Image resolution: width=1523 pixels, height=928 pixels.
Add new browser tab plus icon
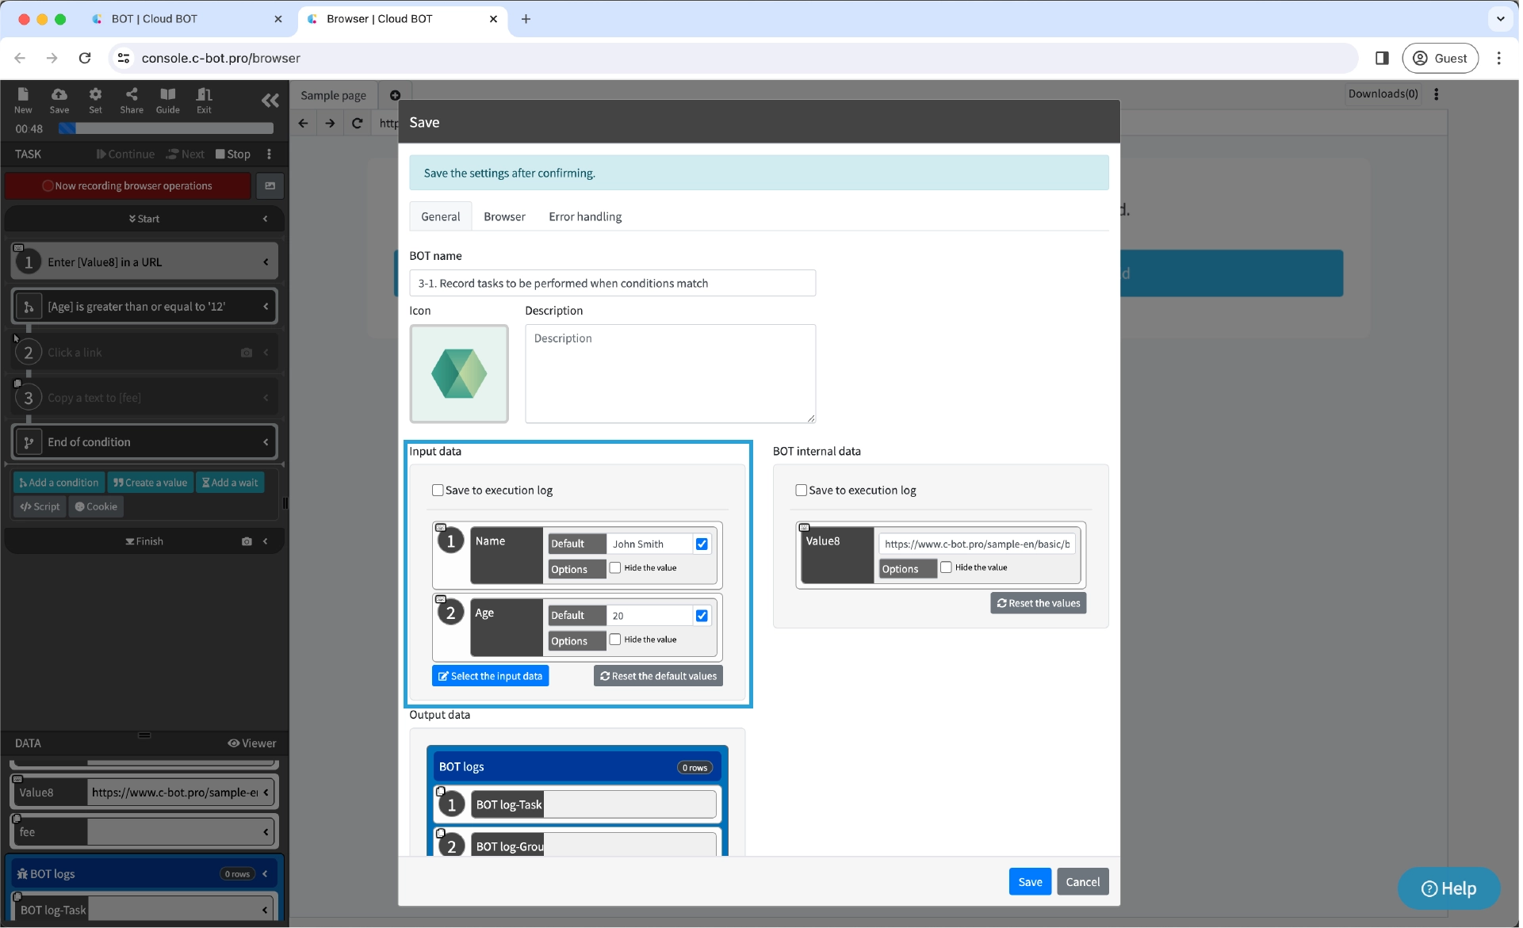click(395, 95)
